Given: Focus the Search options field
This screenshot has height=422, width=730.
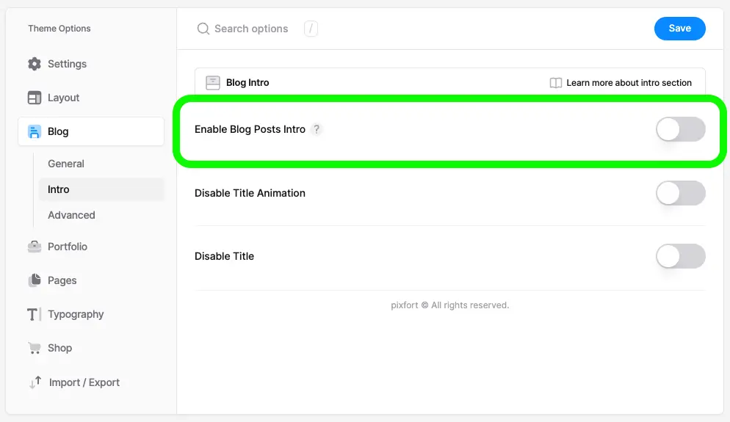Looking at the screenshot, I should (251, 29).
